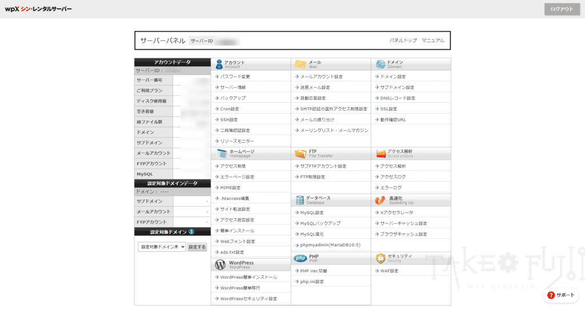Click the blue help icon beside 設定対象ドメイン
The image size is (585, 309).
coord(191,232)
